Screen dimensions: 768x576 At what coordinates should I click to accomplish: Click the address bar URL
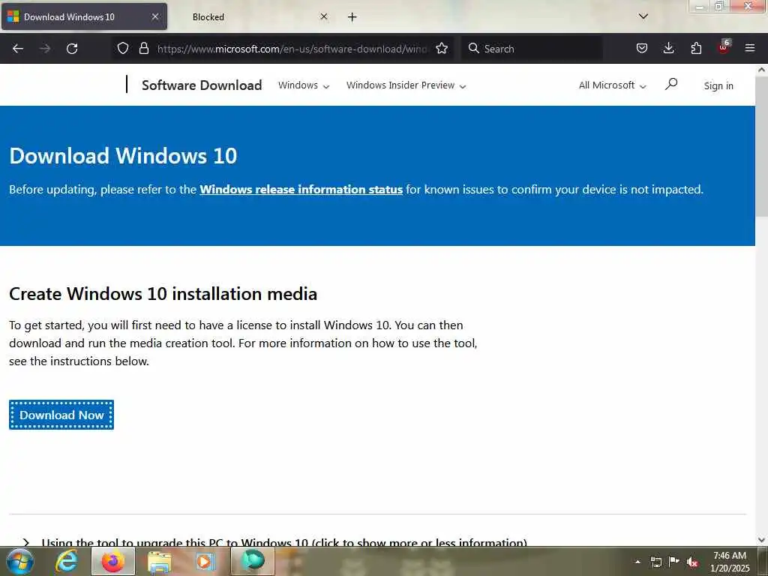click(x=292, y=49)
